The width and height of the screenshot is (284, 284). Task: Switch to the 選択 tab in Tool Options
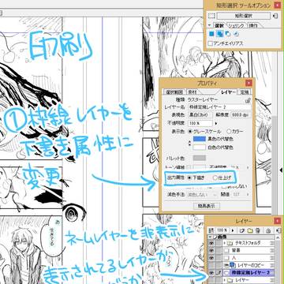(x=219, y=25)
